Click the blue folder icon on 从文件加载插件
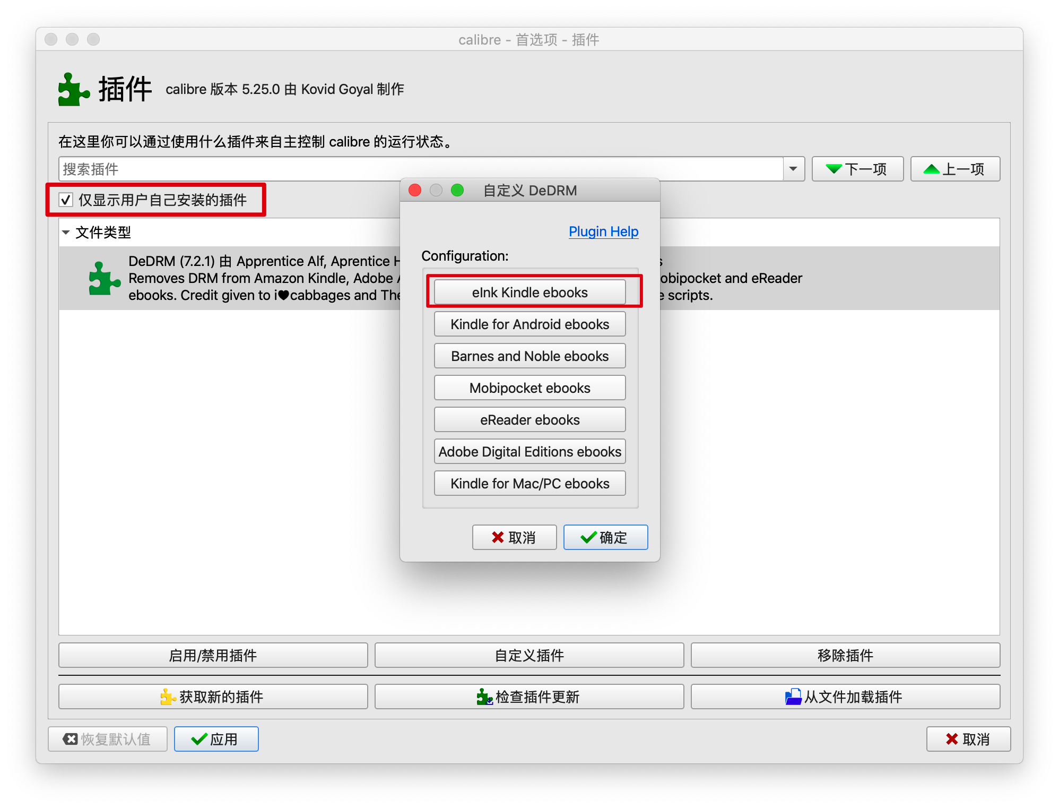This screenshot has height=808, width=1059. (793, 697)
